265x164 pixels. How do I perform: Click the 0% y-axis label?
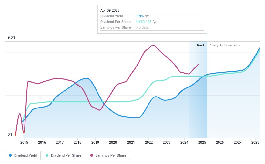coord(10,134)
